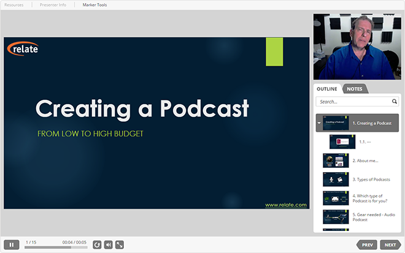
Task: Click the replay slide icon
Action: (x=97, y=245)
